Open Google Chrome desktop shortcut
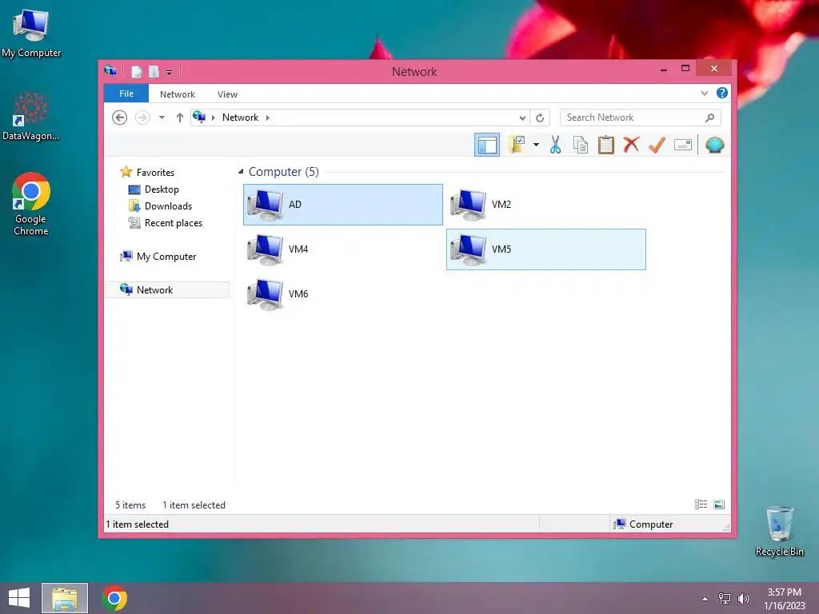 point(31,204)
